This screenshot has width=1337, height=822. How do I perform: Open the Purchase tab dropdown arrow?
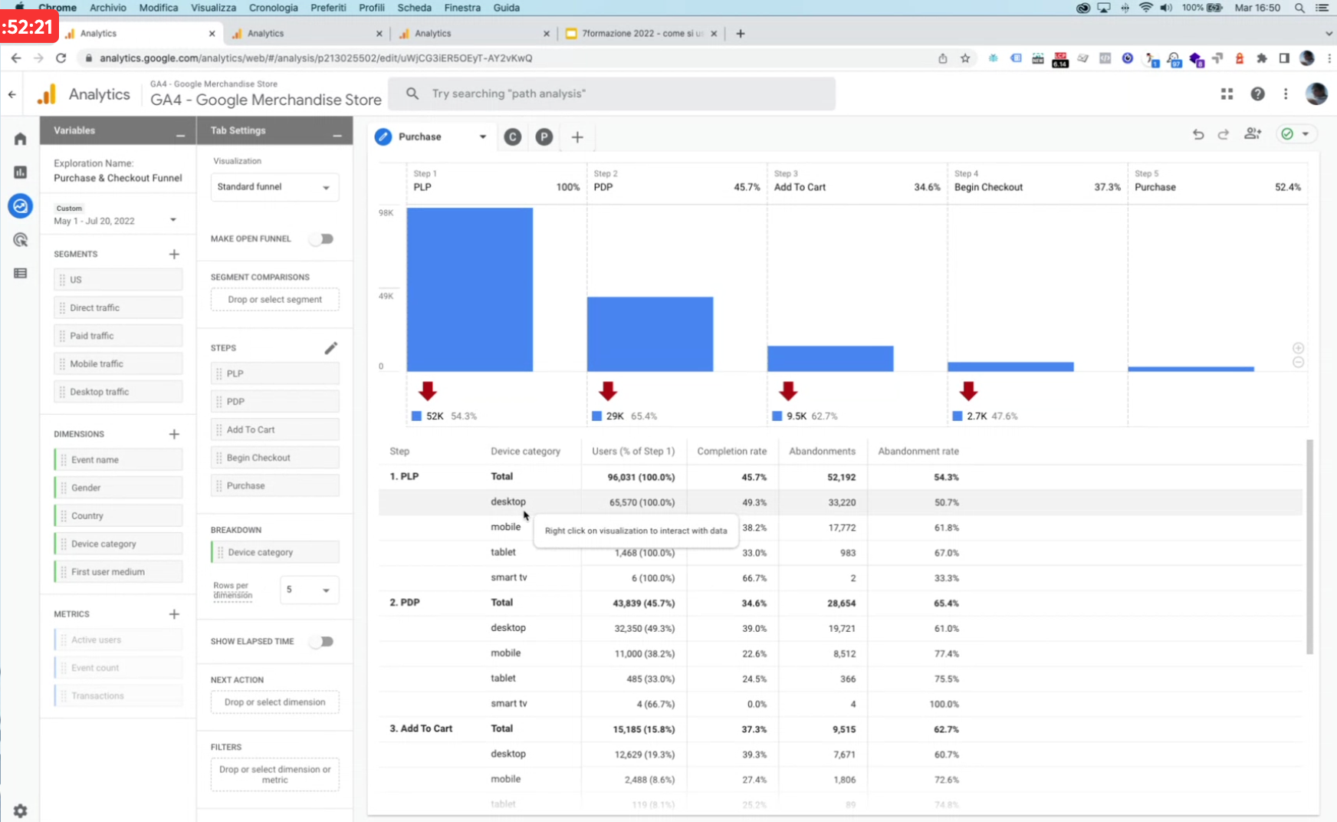click(483, 137)
